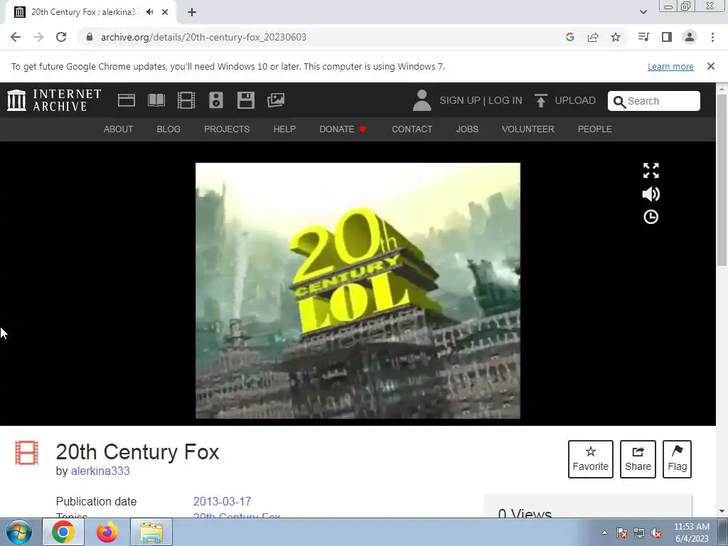Open the media control icon
Viewport: 728px width, 546px height.
(x=643, y=37)
